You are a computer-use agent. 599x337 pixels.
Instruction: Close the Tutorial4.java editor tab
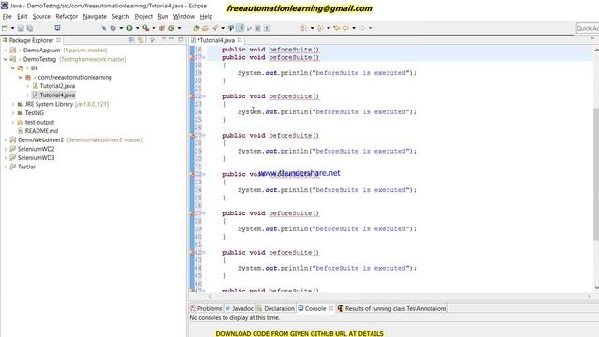pyautogui.click(x=240, y=40)
